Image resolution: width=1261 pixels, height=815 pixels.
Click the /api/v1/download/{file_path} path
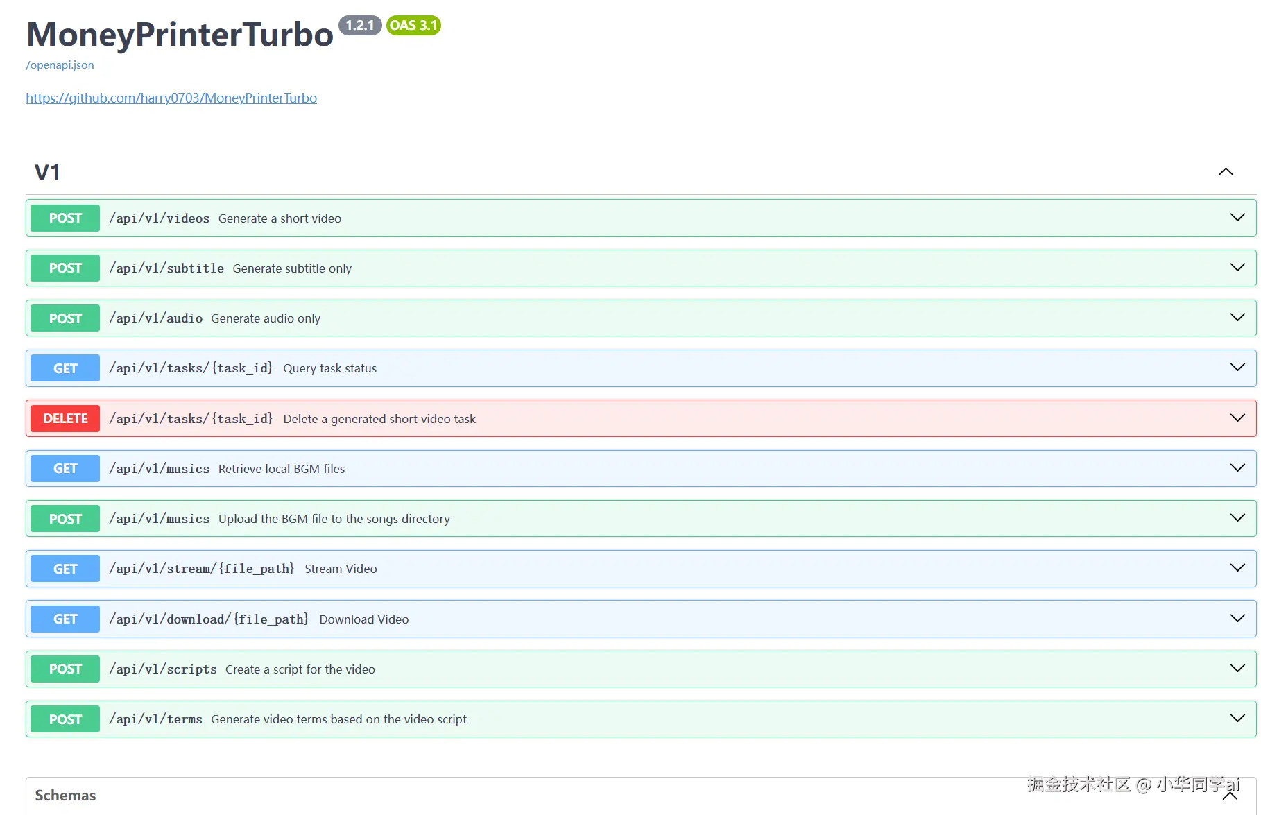(x=209, y=619)
